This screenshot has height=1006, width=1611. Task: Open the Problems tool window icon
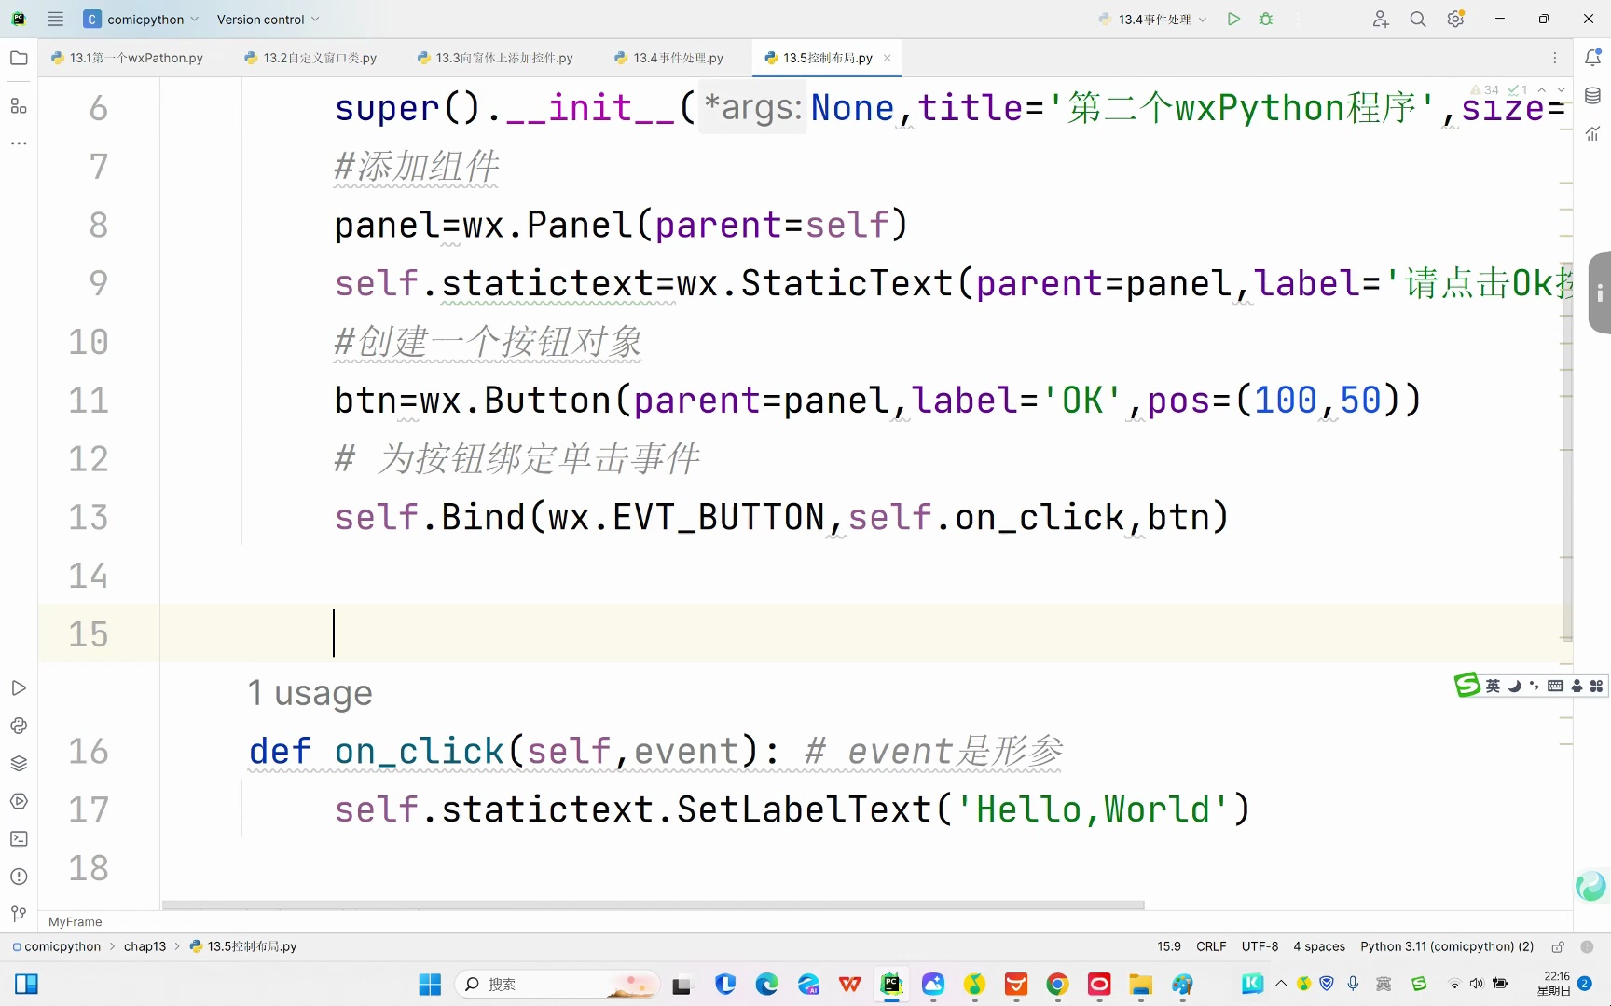coord(19,877)
